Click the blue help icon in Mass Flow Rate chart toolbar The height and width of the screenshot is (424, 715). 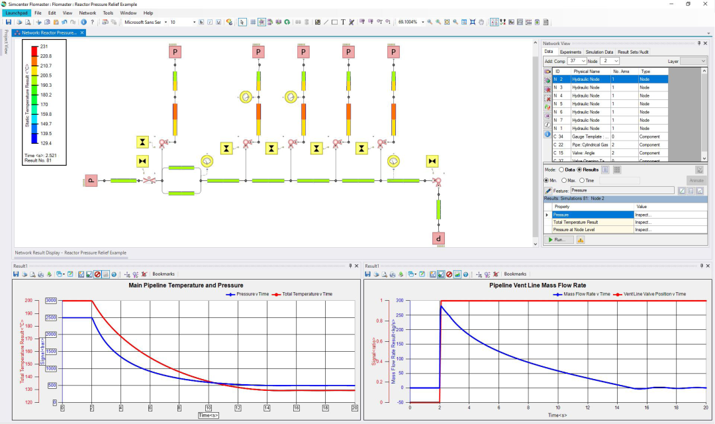pos(465,274)
